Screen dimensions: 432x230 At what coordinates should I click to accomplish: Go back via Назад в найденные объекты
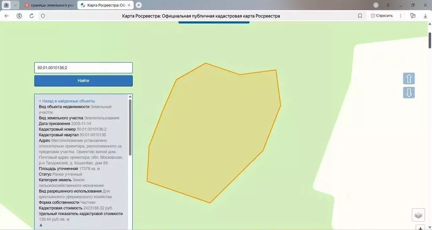pos(67,101)
